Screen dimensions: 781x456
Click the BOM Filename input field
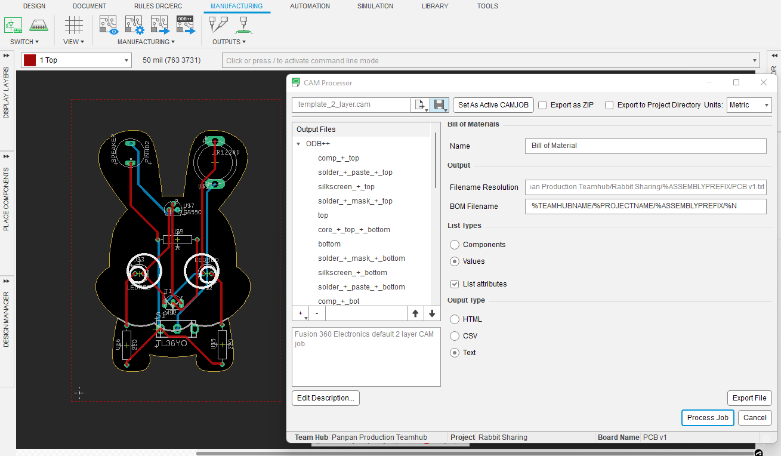pos(645,207)
